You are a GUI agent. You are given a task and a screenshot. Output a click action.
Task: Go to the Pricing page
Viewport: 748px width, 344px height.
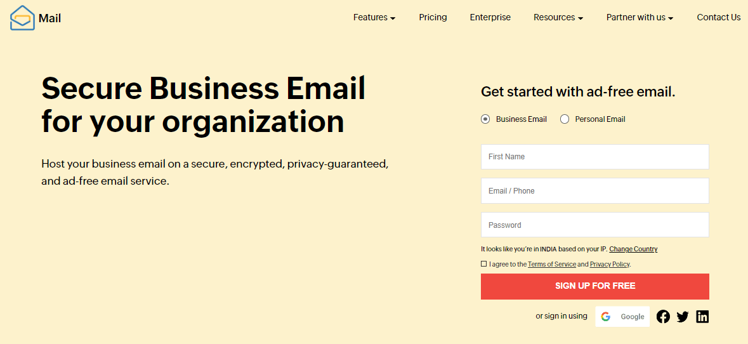(433, 18)
